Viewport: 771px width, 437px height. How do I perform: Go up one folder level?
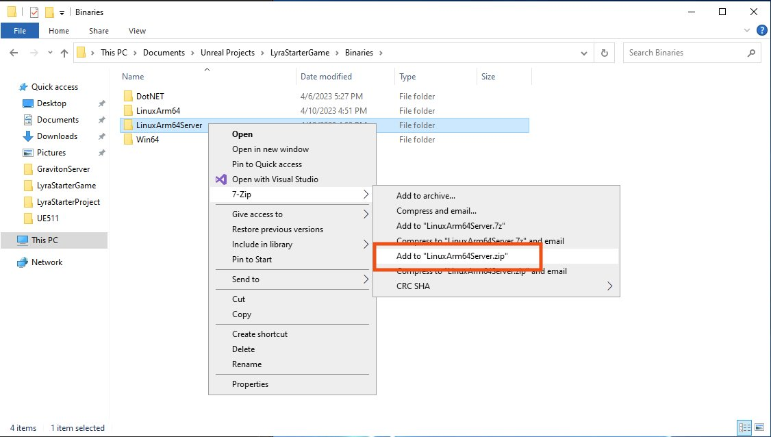point(64,53)
